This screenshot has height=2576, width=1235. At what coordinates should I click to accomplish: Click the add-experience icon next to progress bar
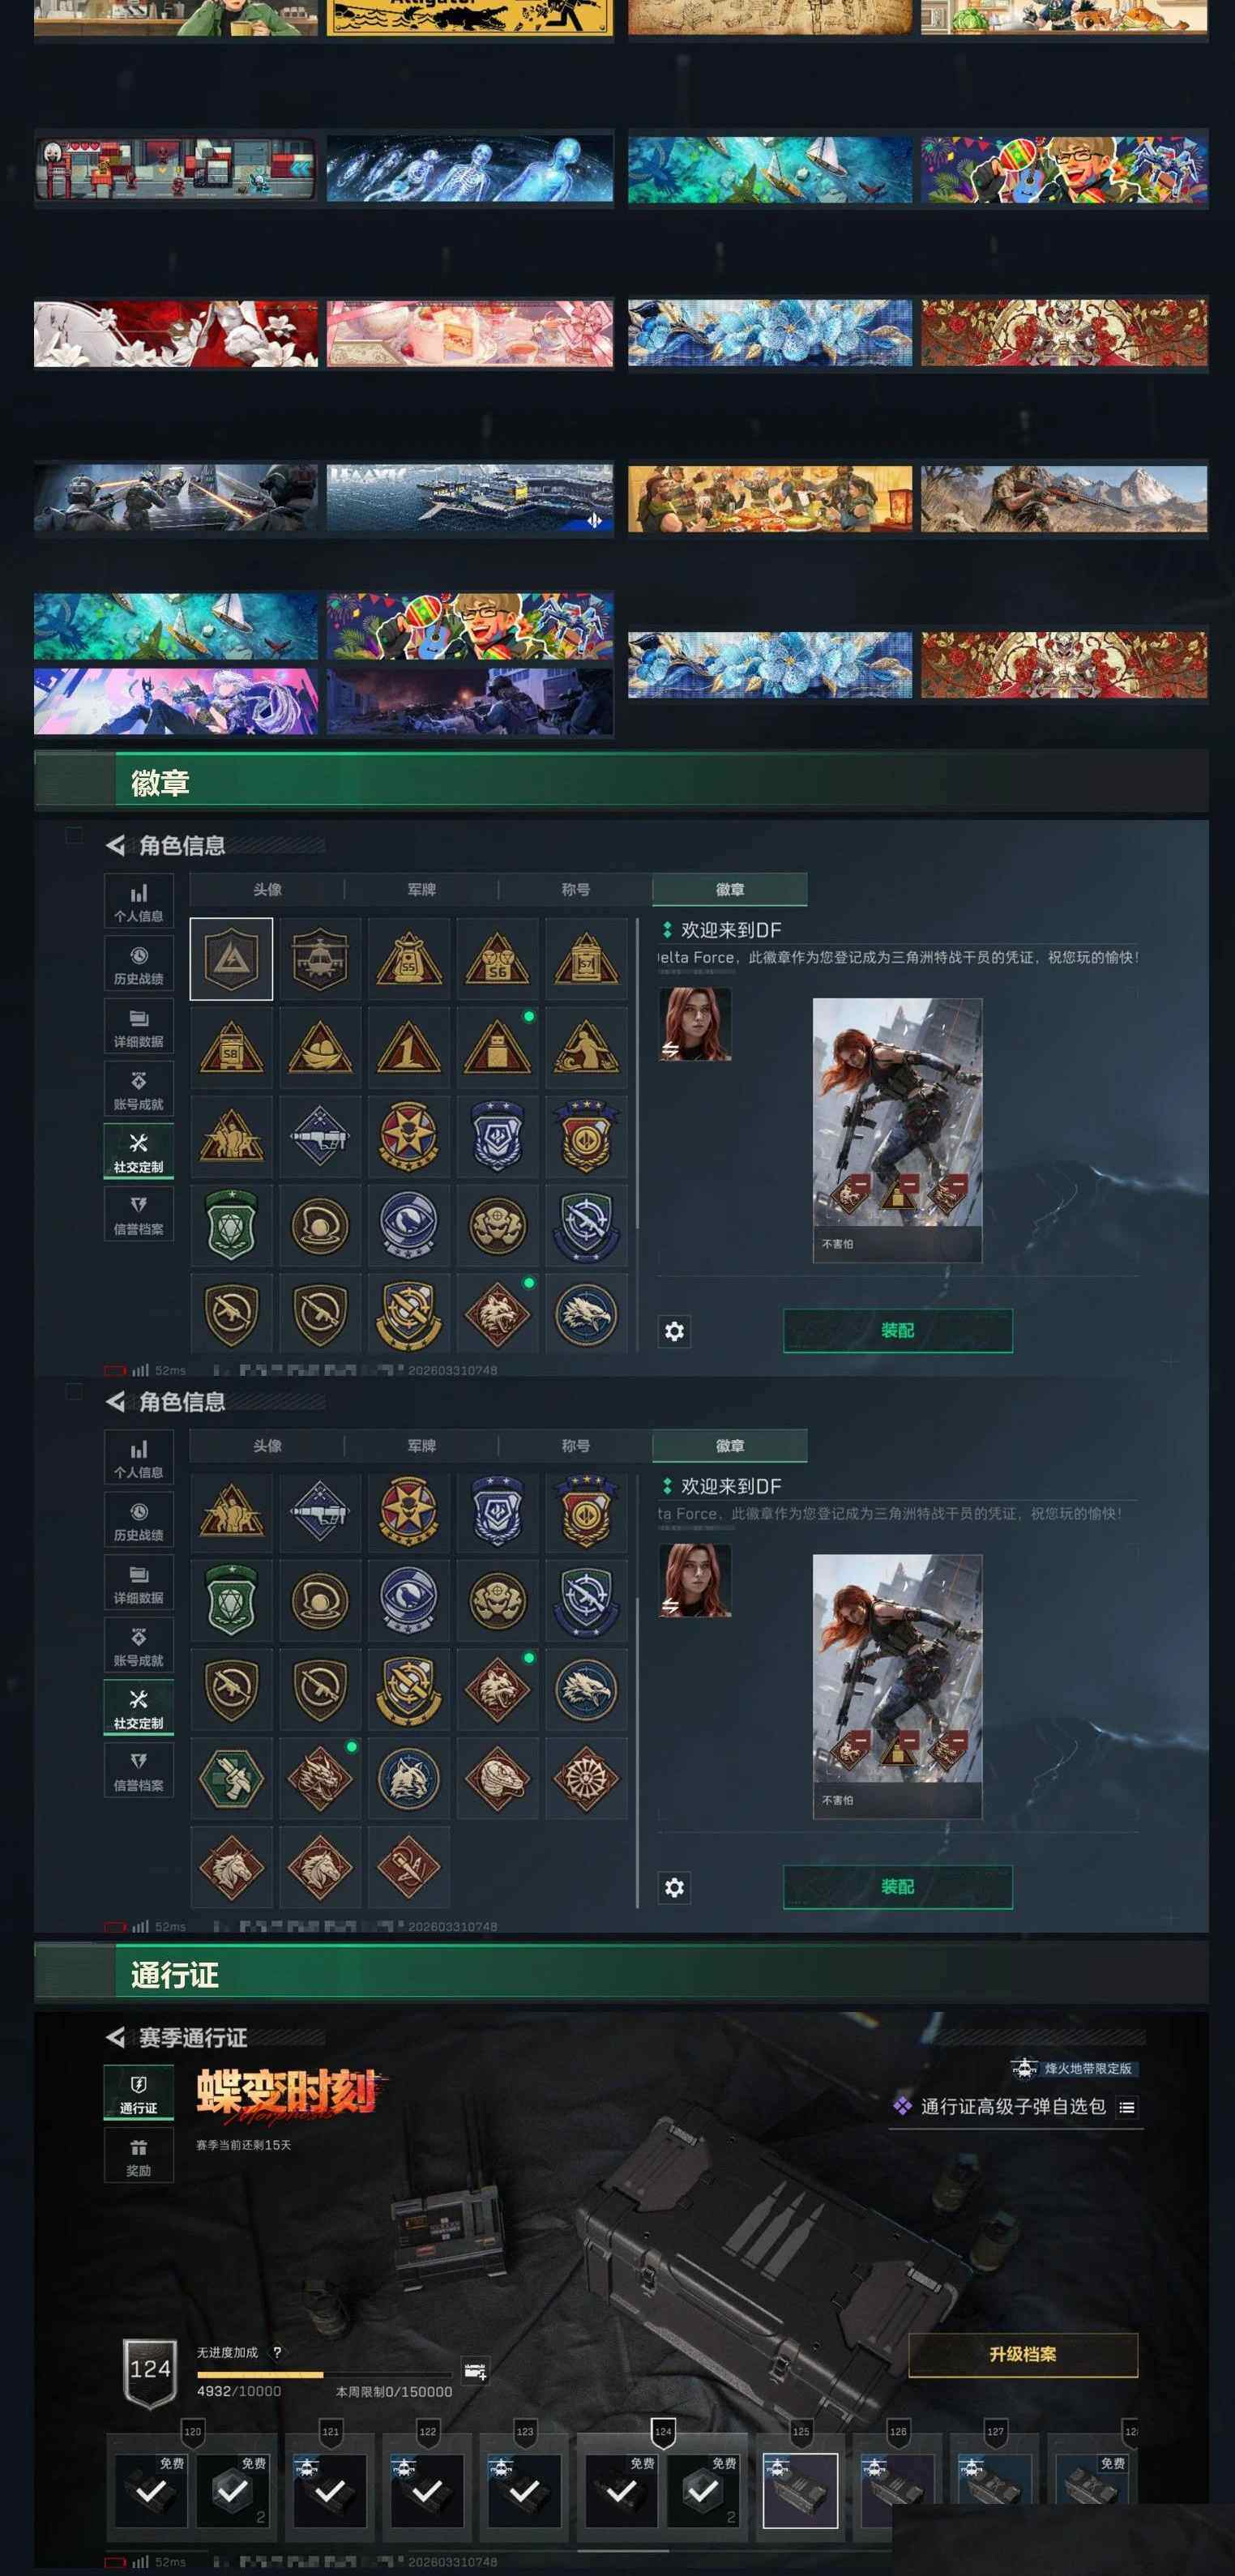coord(475,2371)
